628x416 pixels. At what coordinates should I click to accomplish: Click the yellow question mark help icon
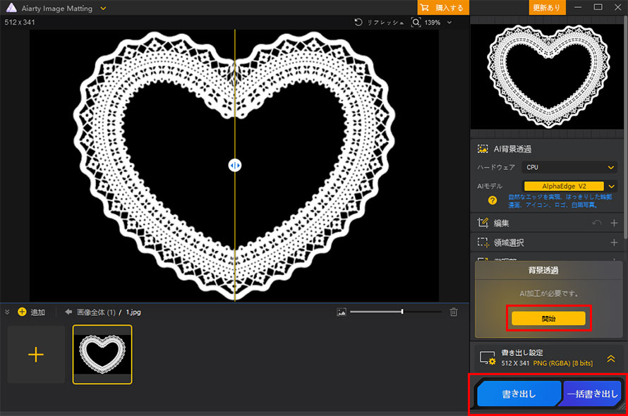[x=493, y=200]
